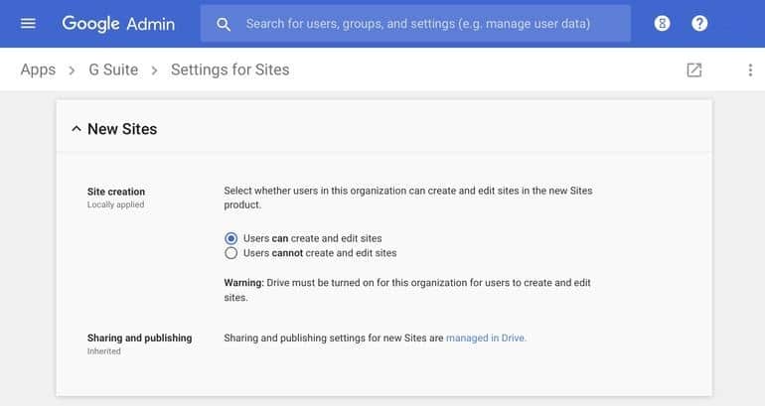
Task: Click the Sharing and publishing label
Action: click(x=139, y=338)
